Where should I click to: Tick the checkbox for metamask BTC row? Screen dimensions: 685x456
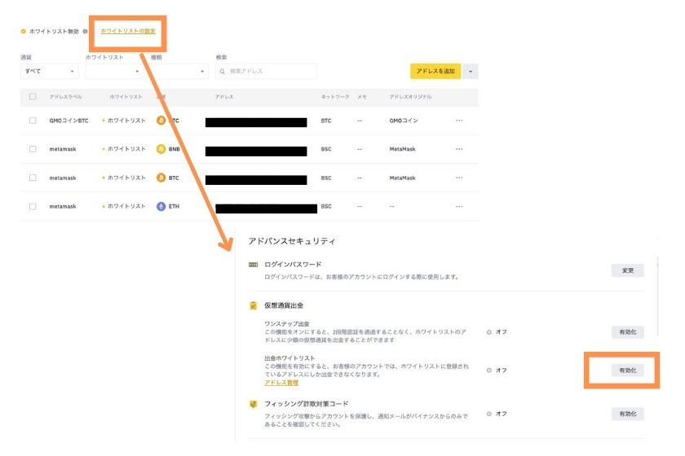click(33, 178)
